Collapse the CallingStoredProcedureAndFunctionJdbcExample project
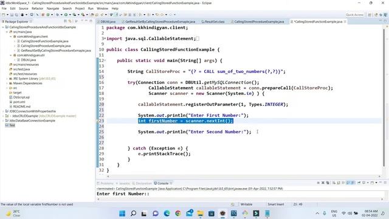The image size is (389, 219). point(3,27)
